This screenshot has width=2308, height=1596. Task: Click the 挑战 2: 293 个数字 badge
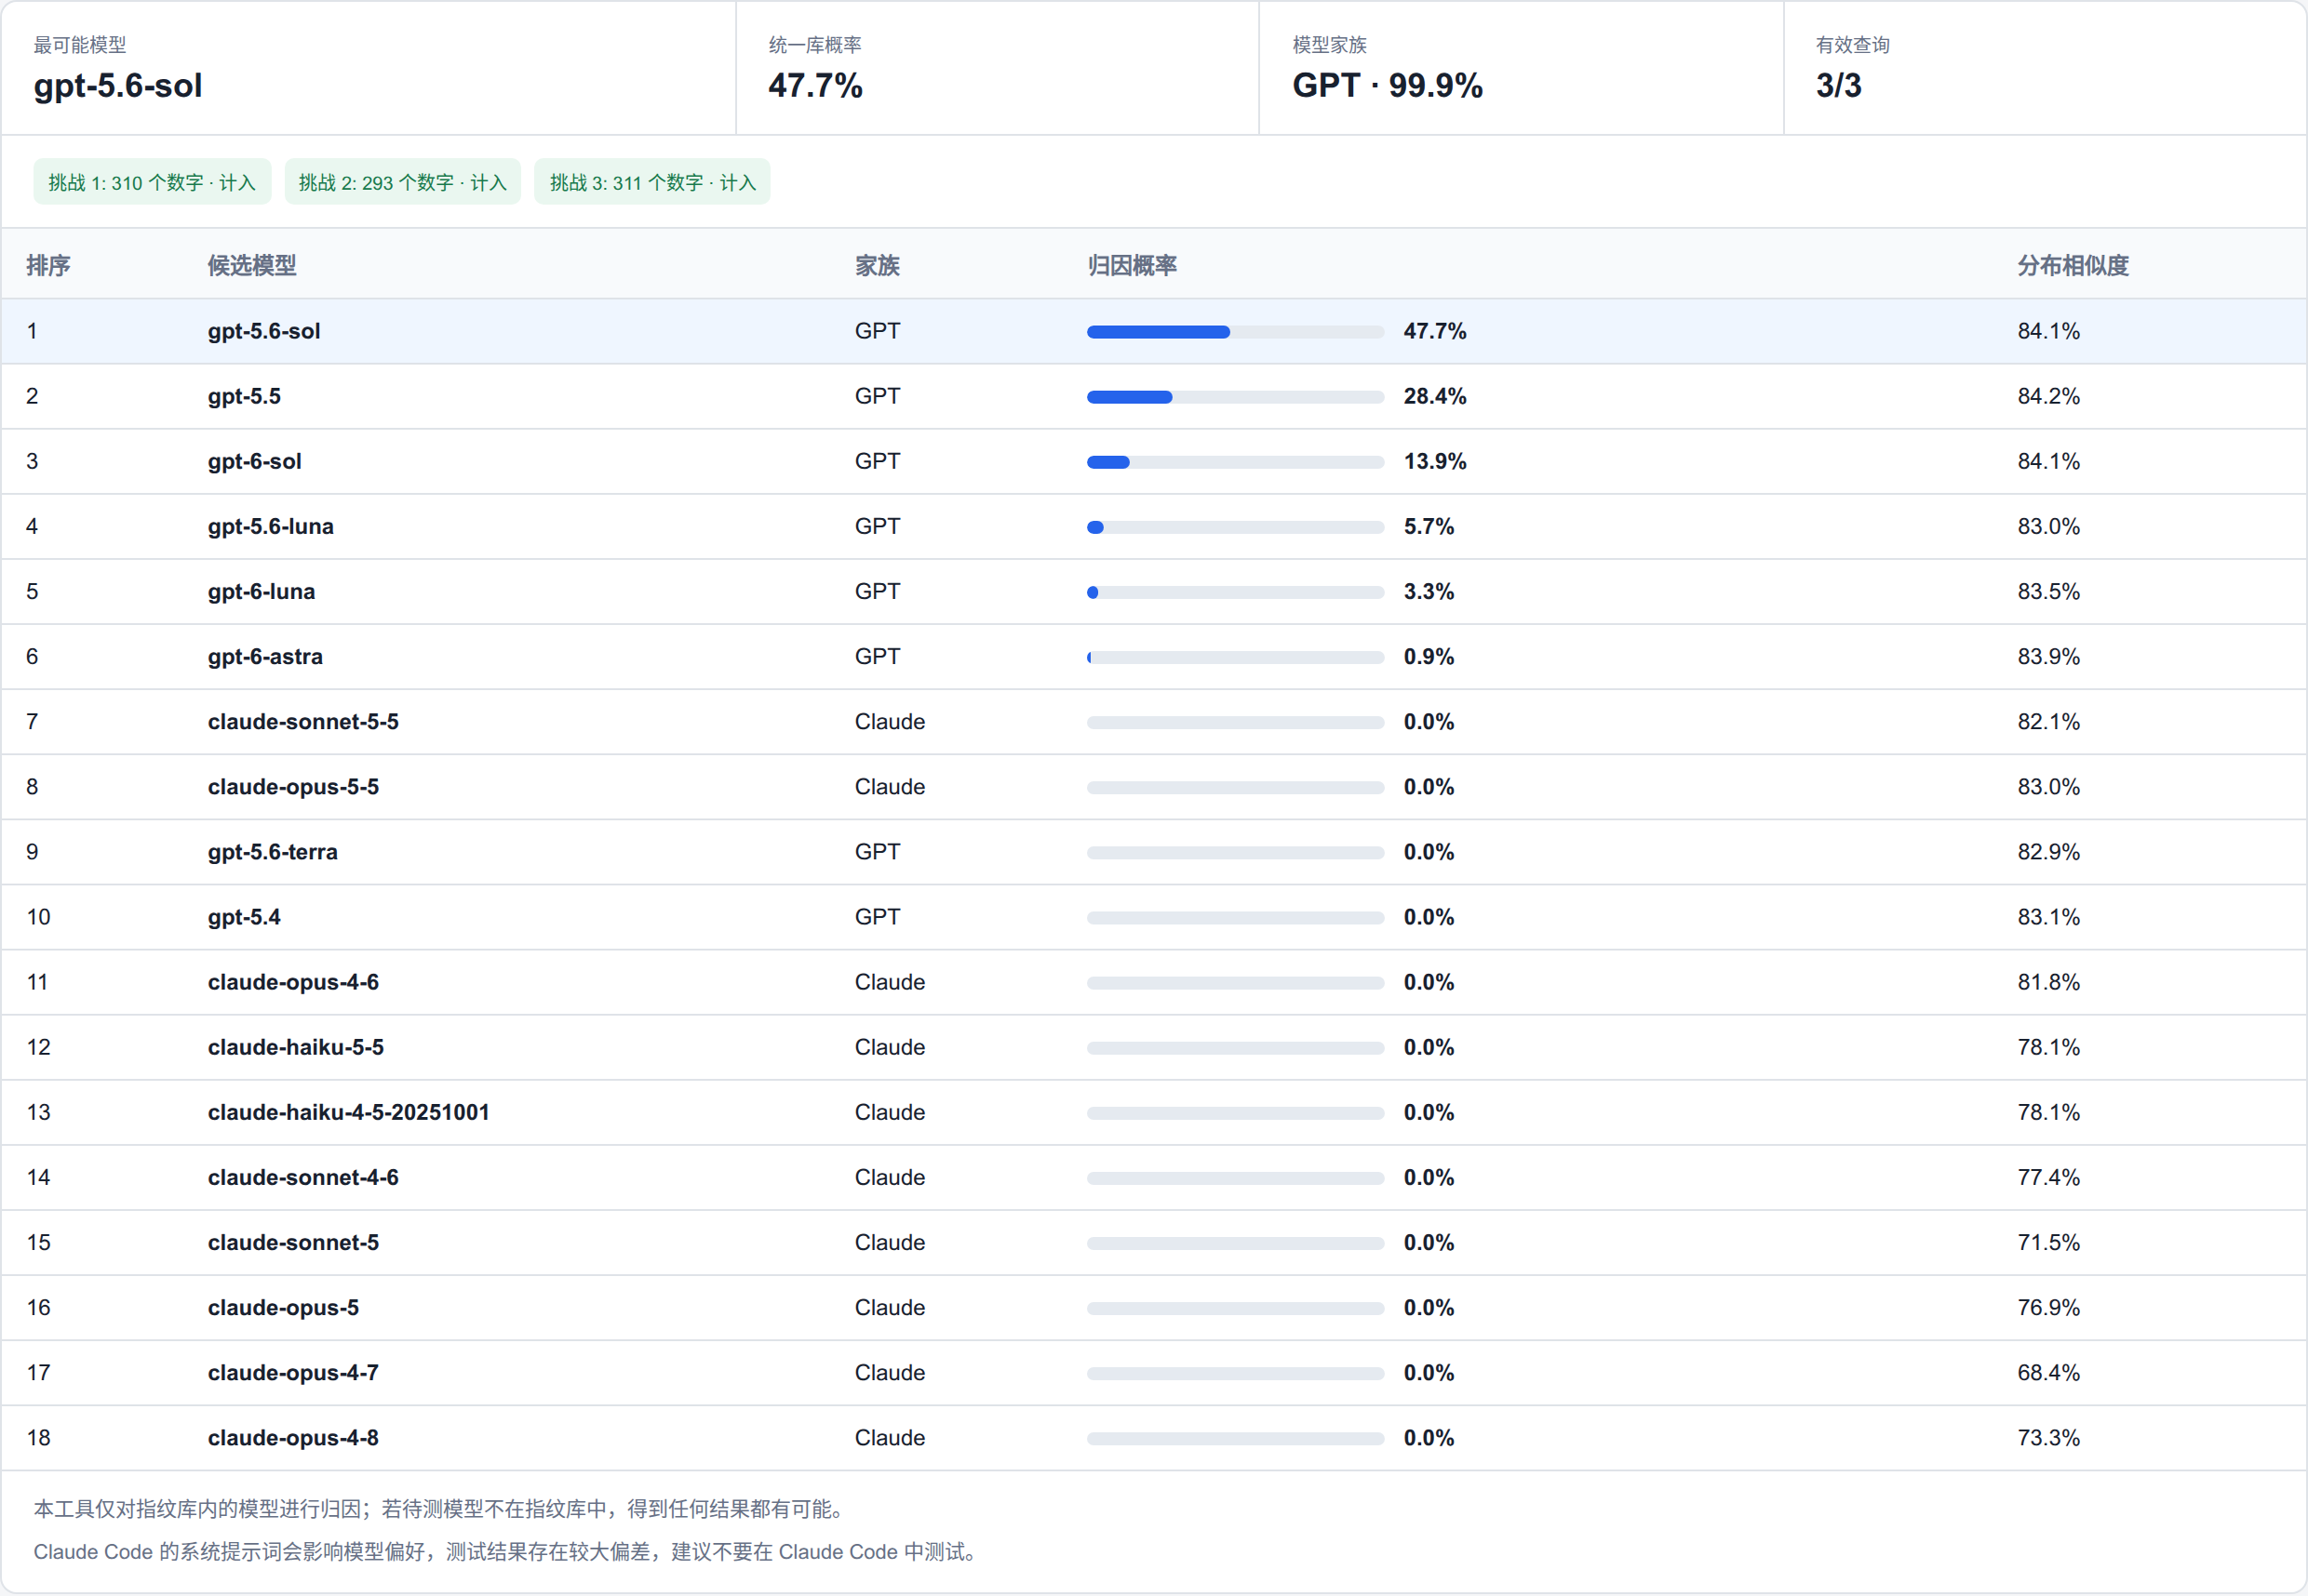pyautogui.click(x=402, y=182)
